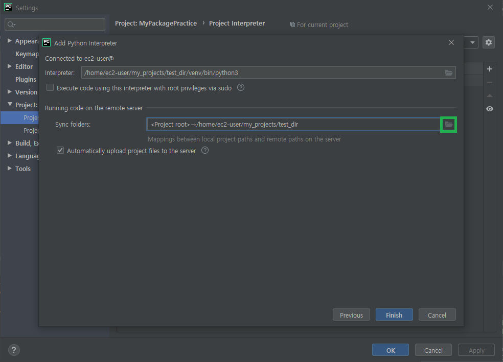Expand the Version Control section
The height and width of the screenshot is (362, 503).
pos(10,91)
